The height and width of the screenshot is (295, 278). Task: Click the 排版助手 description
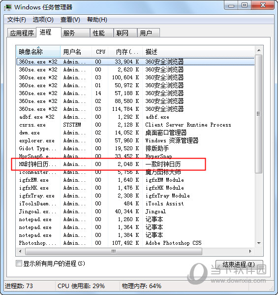[x=157, y=149]
